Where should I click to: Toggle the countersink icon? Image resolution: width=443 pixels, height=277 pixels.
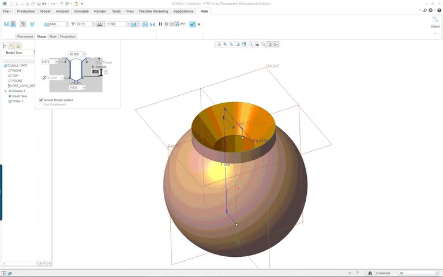(145, 24)
